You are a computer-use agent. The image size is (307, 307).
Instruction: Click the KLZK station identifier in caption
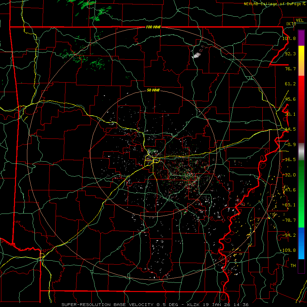[194, 305]
